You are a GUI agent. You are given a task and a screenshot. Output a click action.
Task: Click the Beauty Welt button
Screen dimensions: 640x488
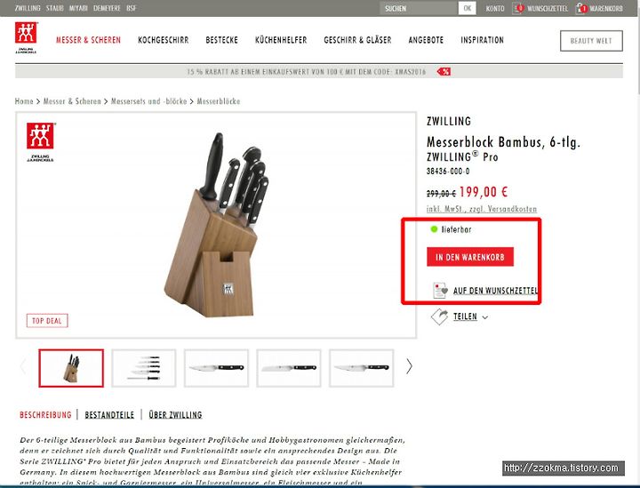click(x=591, y=41)
